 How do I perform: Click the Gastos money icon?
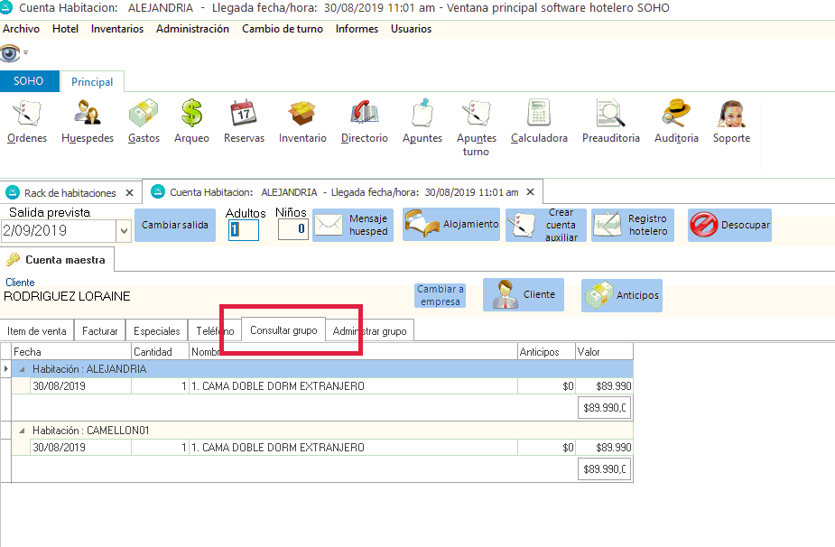click(x=144, y=121)
